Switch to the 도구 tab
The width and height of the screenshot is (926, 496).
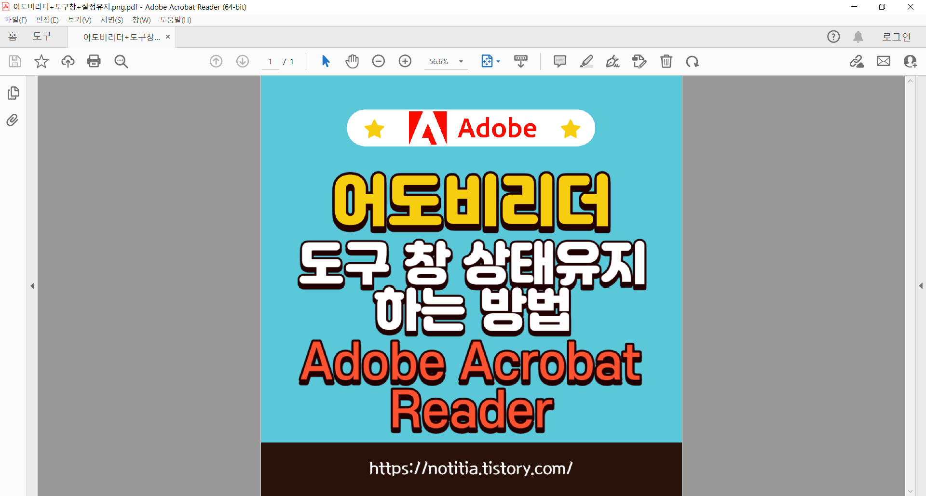[x=41, y=37]
